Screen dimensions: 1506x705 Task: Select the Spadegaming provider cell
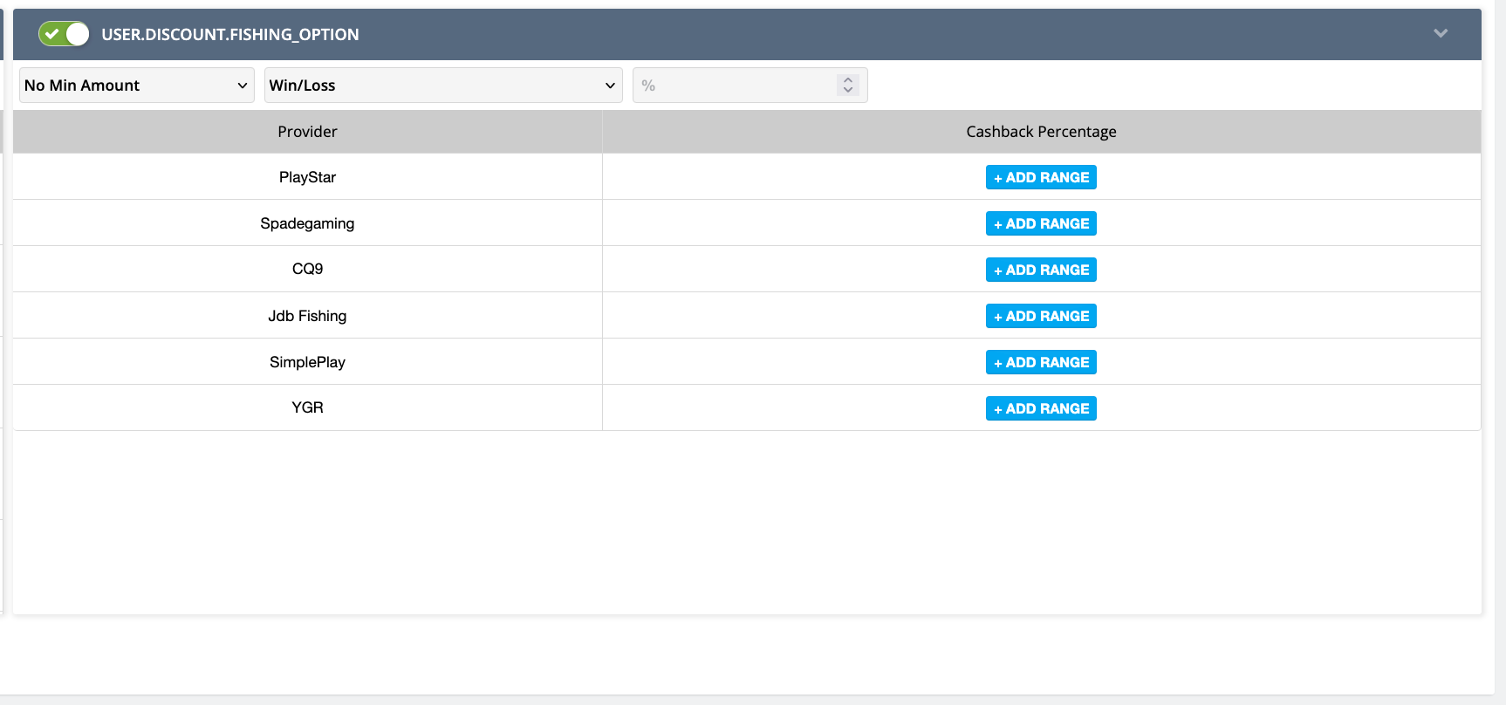pyautogui.click(x=307, y=223)
